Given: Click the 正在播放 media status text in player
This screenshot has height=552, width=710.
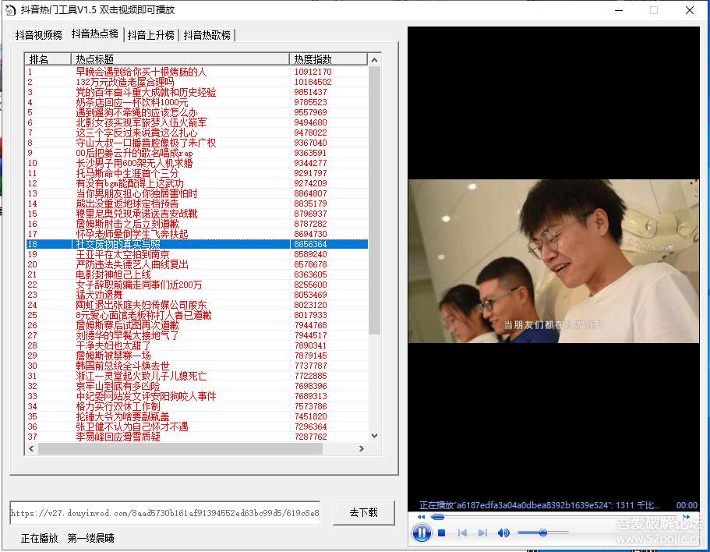Looking at the screenshot, I should click(540, 505).
